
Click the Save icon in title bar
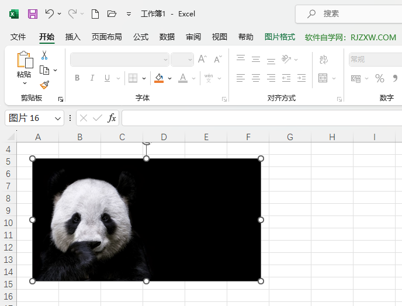tap(33, 14)
